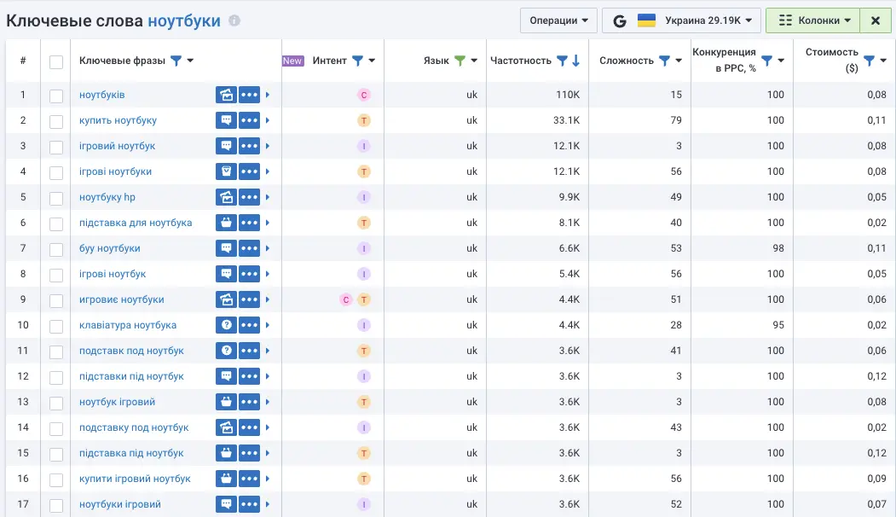Open the three-dot menu for "купить ноутбуку"
Image resolution: width=896 pixels, height=517 pixels.
(249, 120)
